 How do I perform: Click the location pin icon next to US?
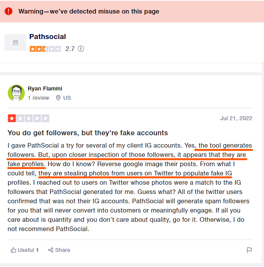pos(58,98)
